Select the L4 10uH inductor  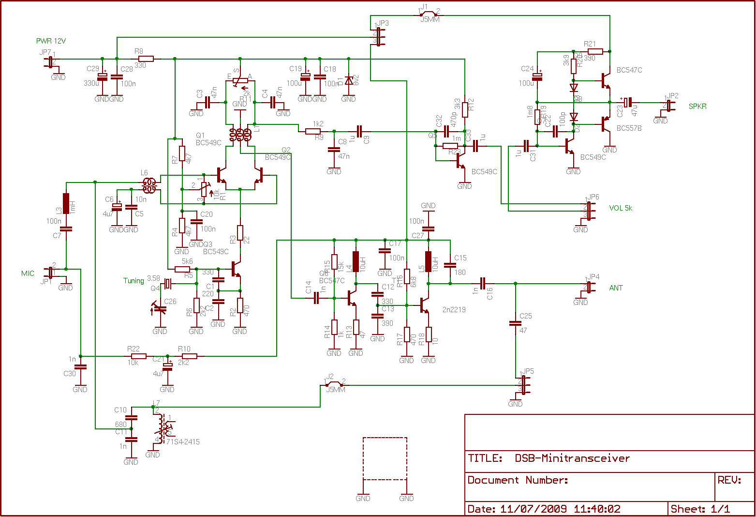tap(356, 261)
